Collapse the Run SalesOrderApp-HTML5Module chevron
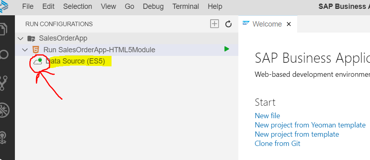 pyautogui.click(x=25, y=50)
